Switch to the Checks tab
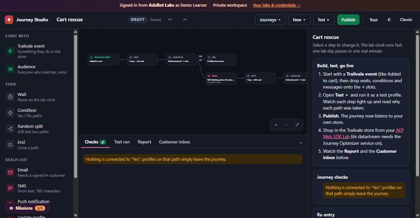This screenshot has height=218, width=420. coord(95,142)
